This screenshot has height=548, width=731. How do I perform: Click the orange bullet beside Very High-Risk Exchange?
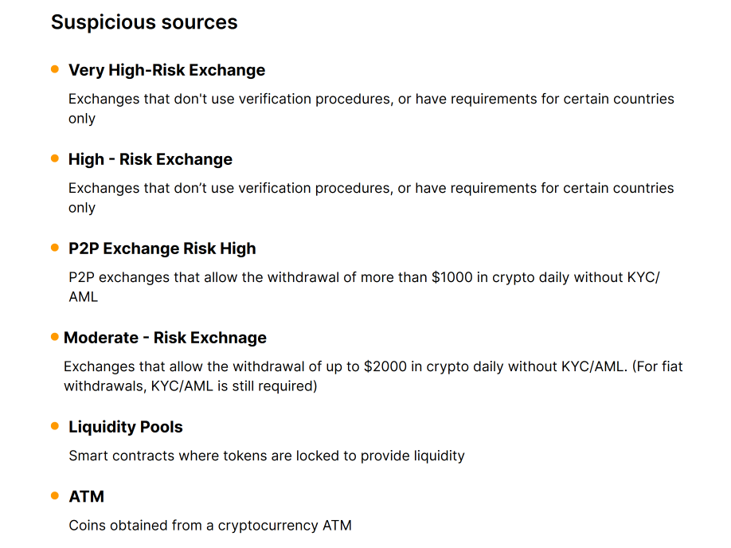point(55,69)
